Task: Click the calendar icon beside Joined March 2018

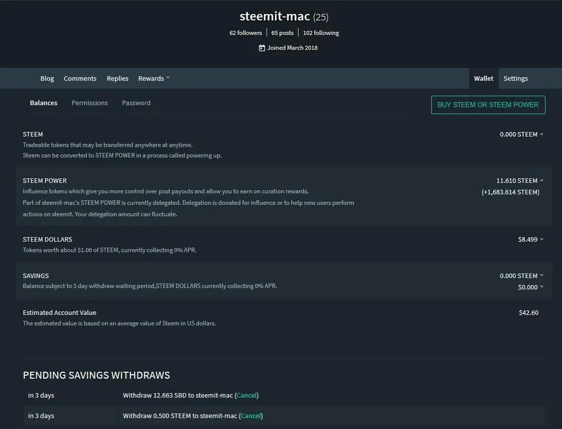Action: pos(262,48)
